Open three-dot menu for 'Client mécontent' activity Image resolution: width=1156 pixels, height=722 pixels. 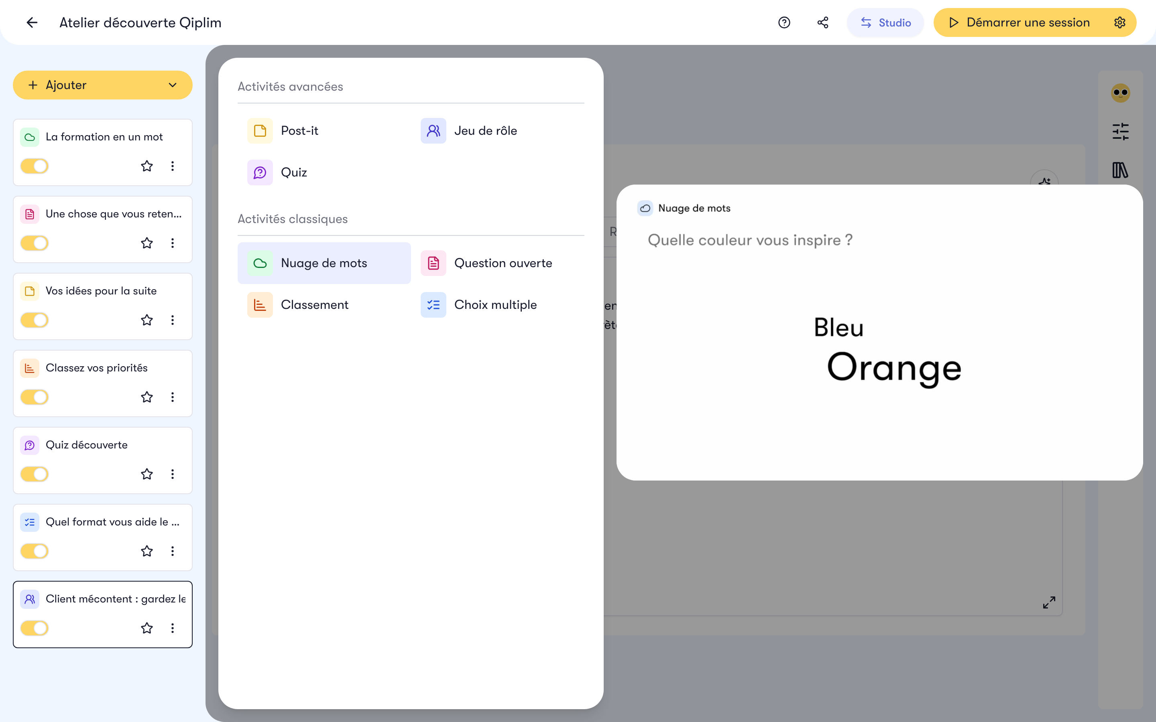click(x=173, y=628)
